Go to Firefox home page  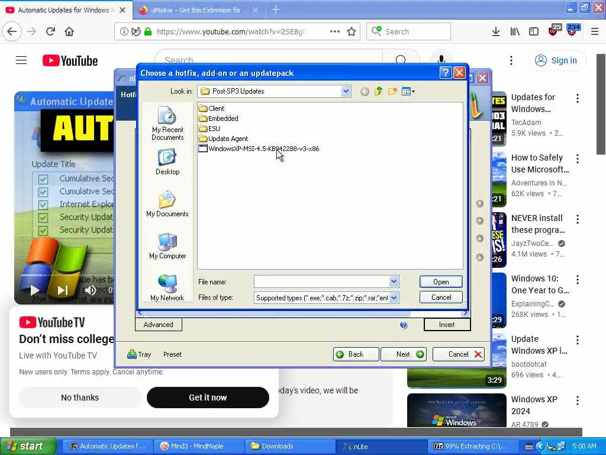click(x=69, y=31)
